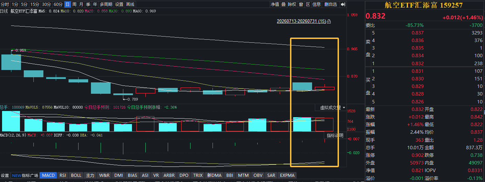Select the MACD indicator tab
Screen dimensions: 485x182
pyautogui.click(x=49, y=175)
